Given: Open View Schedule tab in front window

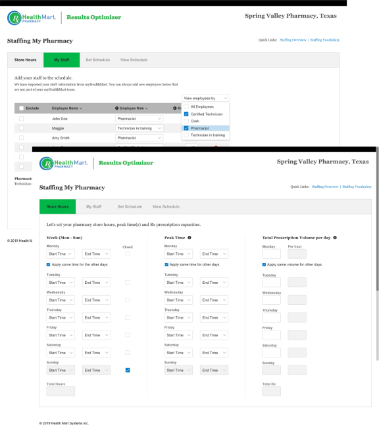Looking at the screenshot, I should 166,207.
